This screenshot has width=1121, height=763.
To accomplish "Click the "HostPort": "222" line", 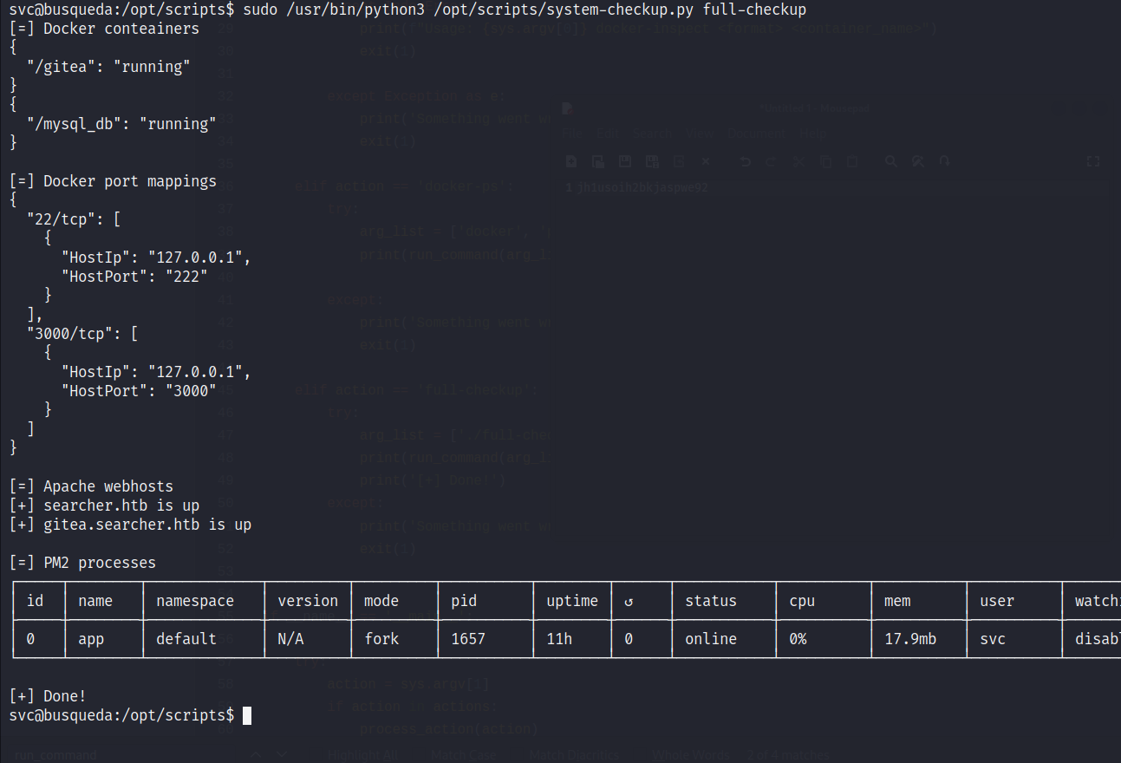I will pos(134,277).
